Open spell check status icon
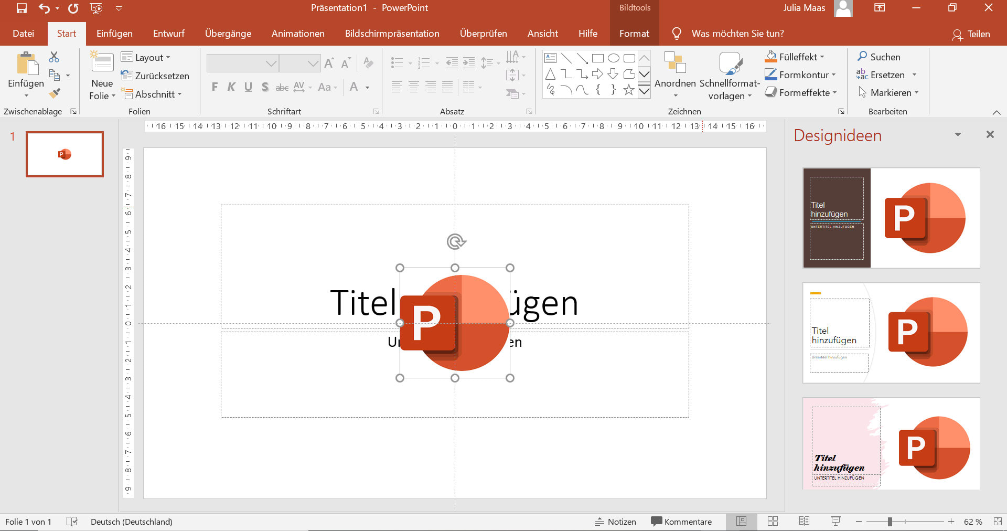This screenshot has width=1007, height=531. [x=72, y=522]
